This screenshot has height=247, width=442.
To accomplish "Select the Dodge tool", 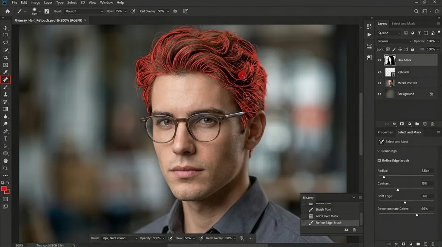I will point(5,124).
